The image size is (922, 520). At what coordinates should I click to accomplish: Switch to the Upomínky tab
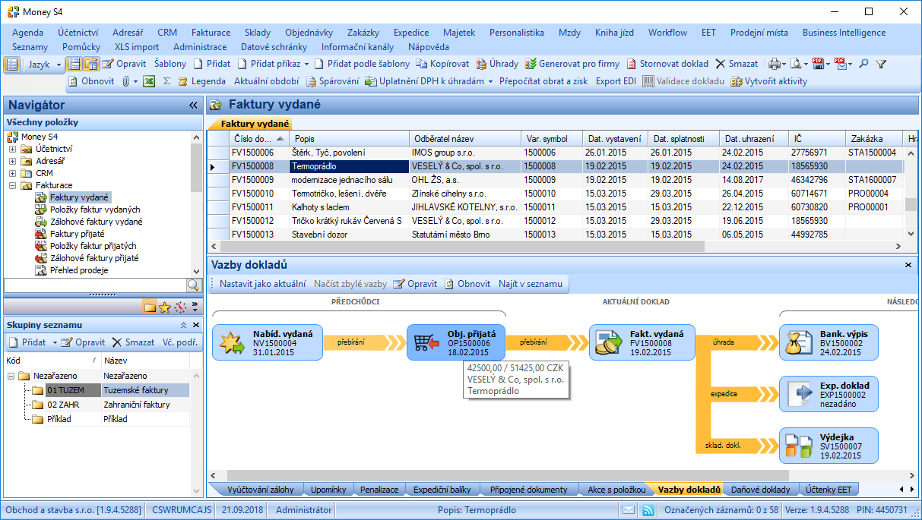point(328,490)
